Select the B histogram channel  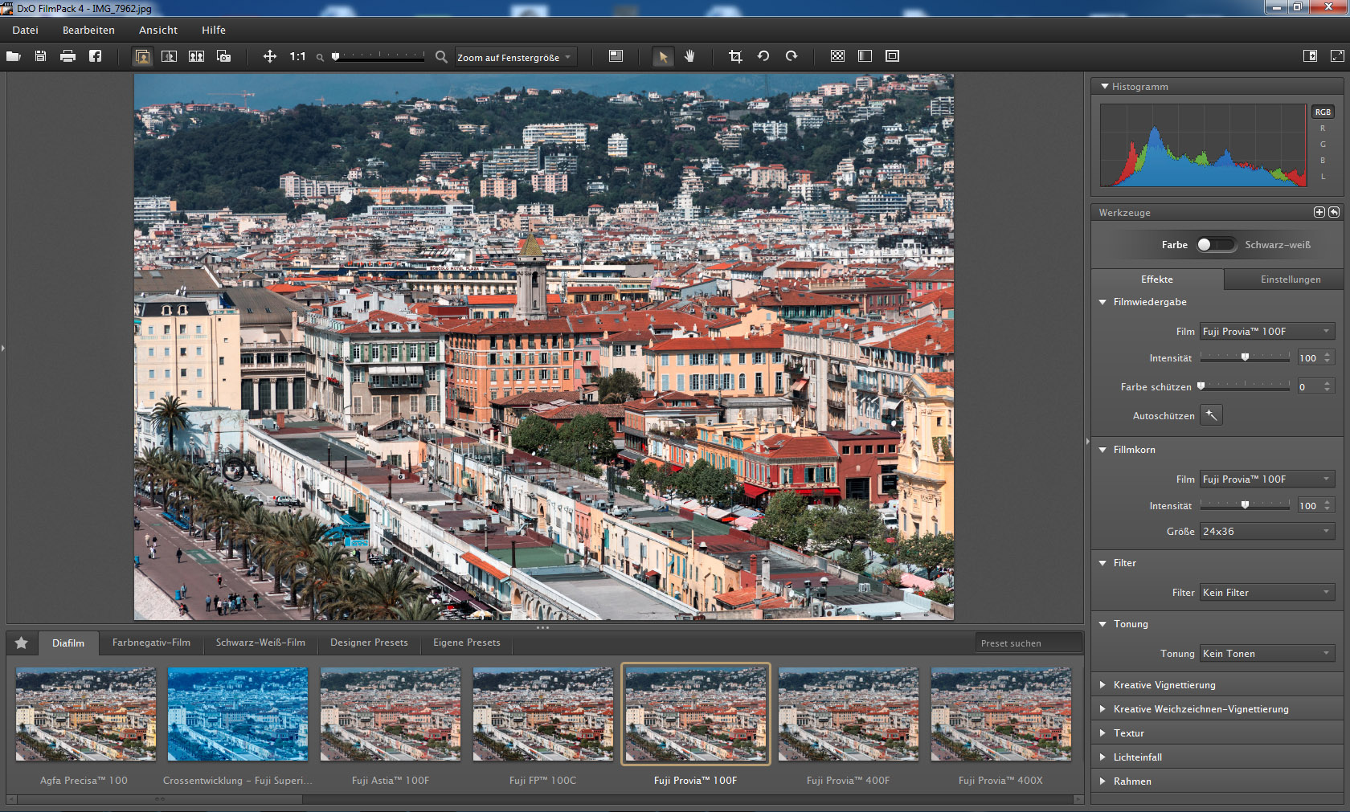click(1323, 161)
